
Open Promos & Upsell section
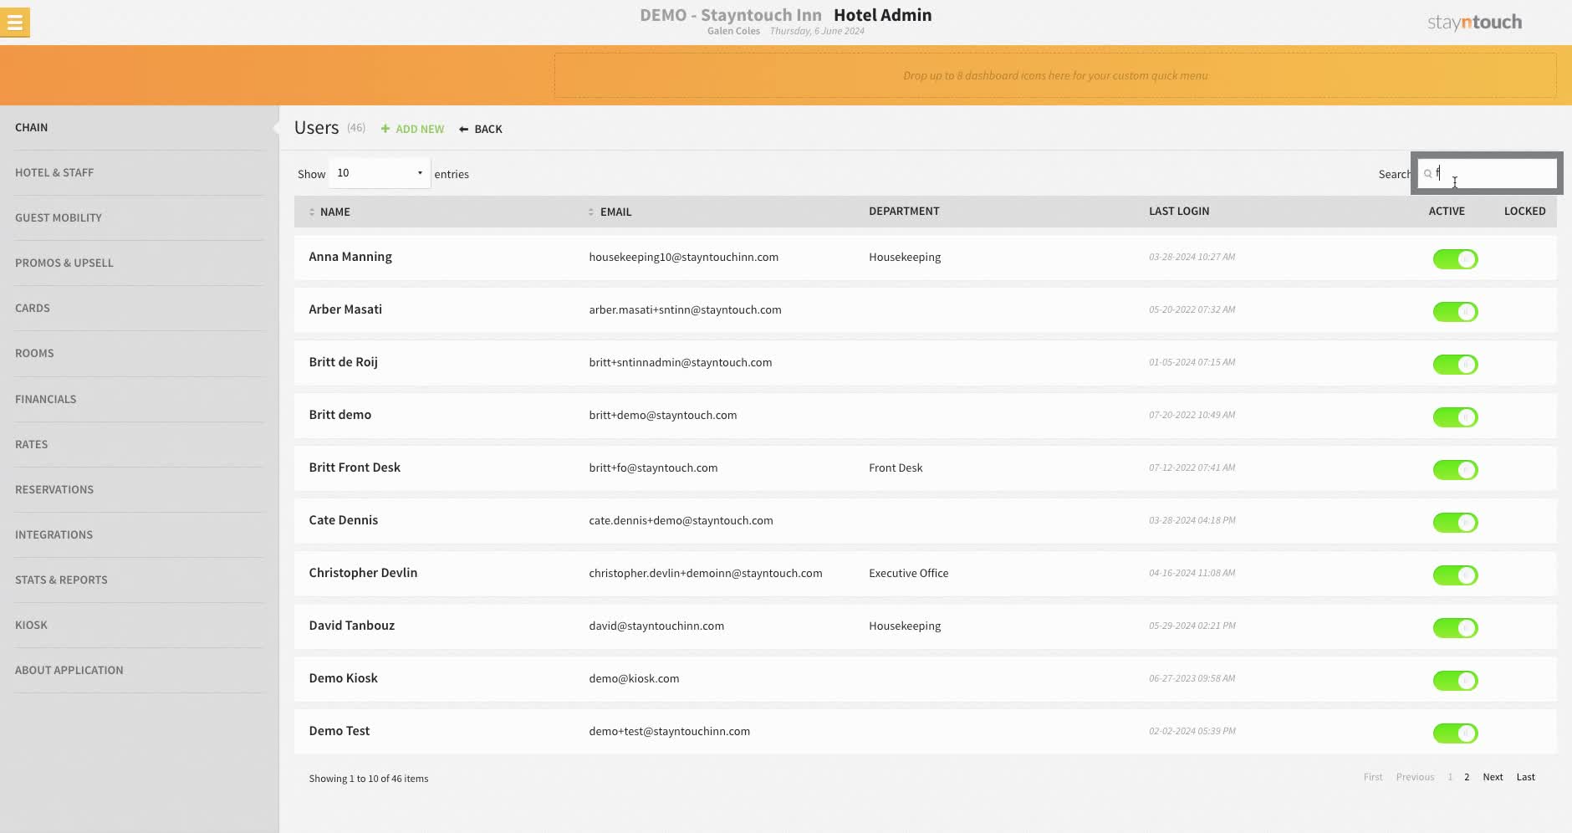(x=64, y=263)
